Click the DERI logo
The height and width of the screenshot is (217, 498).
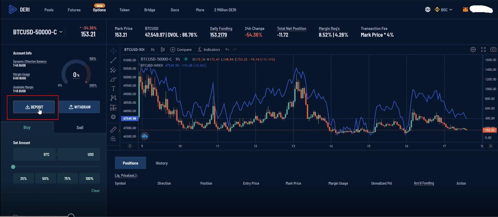tap(19, 10)
